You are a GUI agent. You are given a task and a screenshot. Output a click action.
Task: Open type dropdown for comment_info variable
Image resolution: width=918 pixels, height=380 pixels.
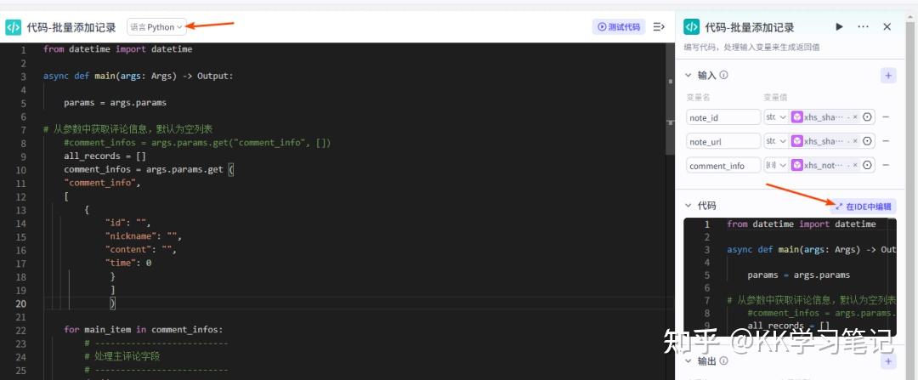click(x=776, y=166)
